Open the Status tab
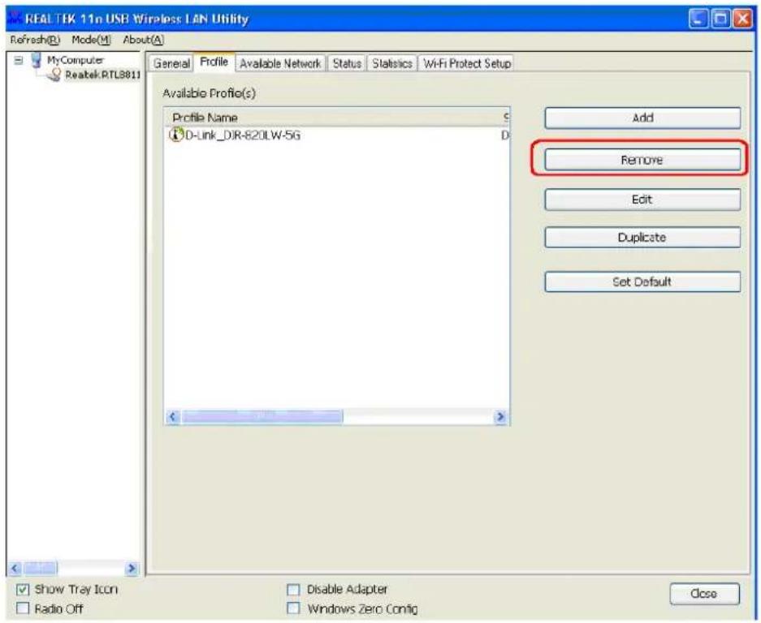This screenshot has height=623, width=761. click(x=347, y=63)
